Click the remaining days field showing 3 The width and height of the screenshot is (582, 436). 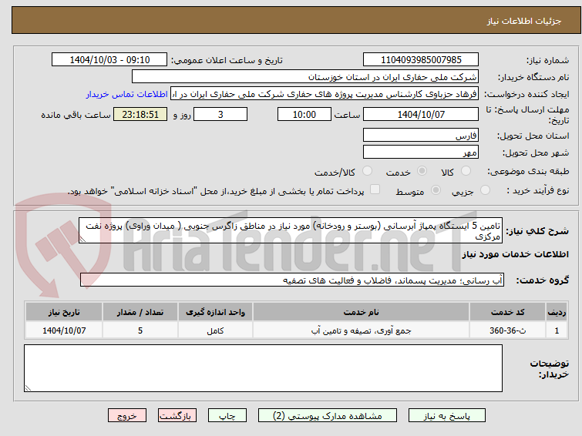[x=220, y=114]
